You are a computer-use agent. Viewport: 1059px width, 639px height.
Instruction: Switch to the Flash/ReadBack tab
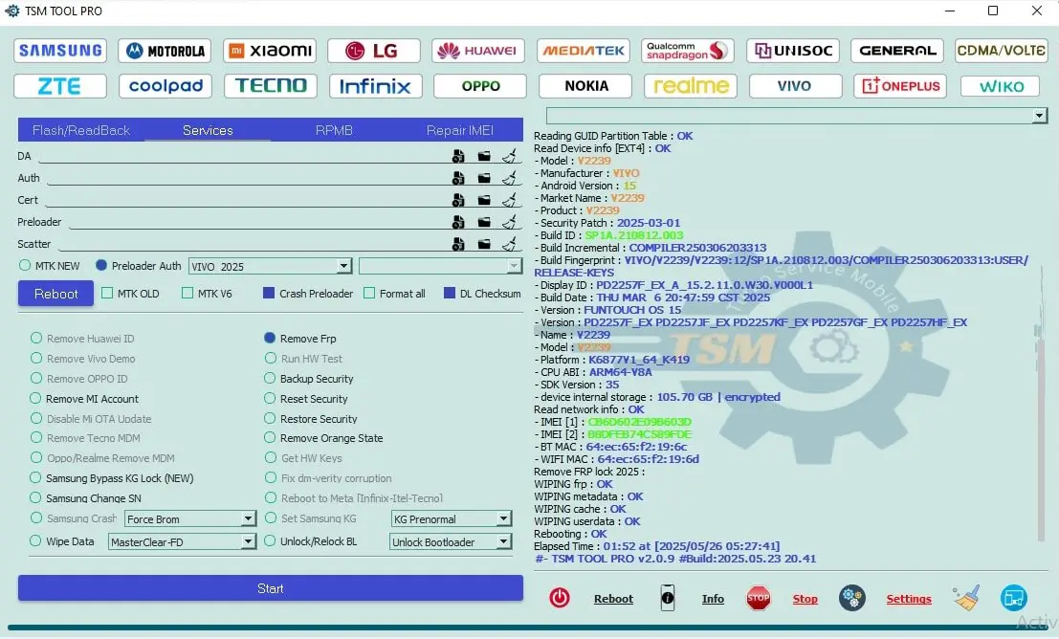point(81,130)
